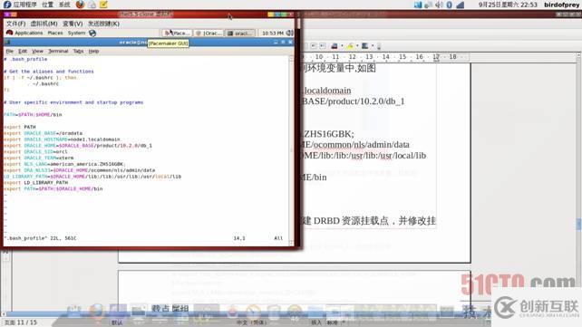The width and height of the screenshot is (582, 327).
Task: Click the export ORACLE_TERM=xterm line
Action: click(39, 158)
